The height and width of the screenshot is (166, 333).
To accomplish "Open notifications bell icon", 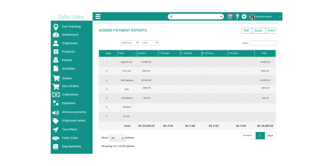I will (x=229, y=17).
